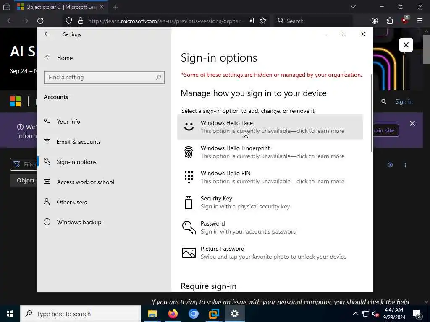Viewport: 430px width, 322px height.
Task: Click the circled plus icon on webpage
Action: click(x=390, y=165)
